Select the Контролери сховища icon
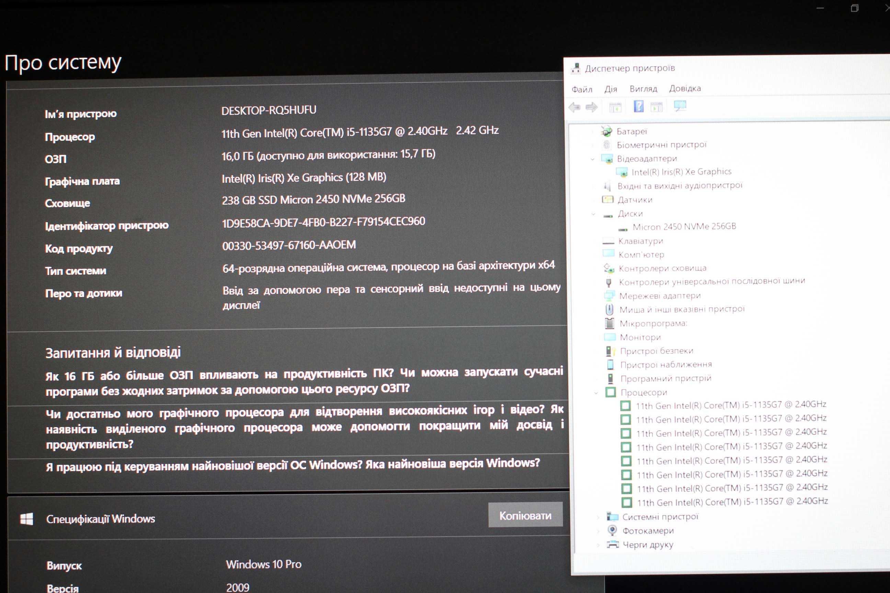Screen dimensions: 890x593 click(x=609, y=268)
